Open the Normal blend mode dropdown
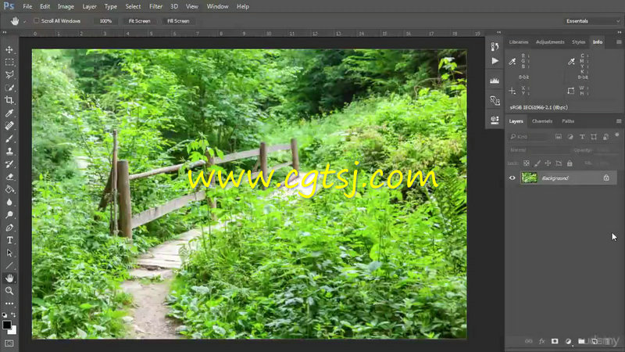625x352 pixels. point(538,150)
